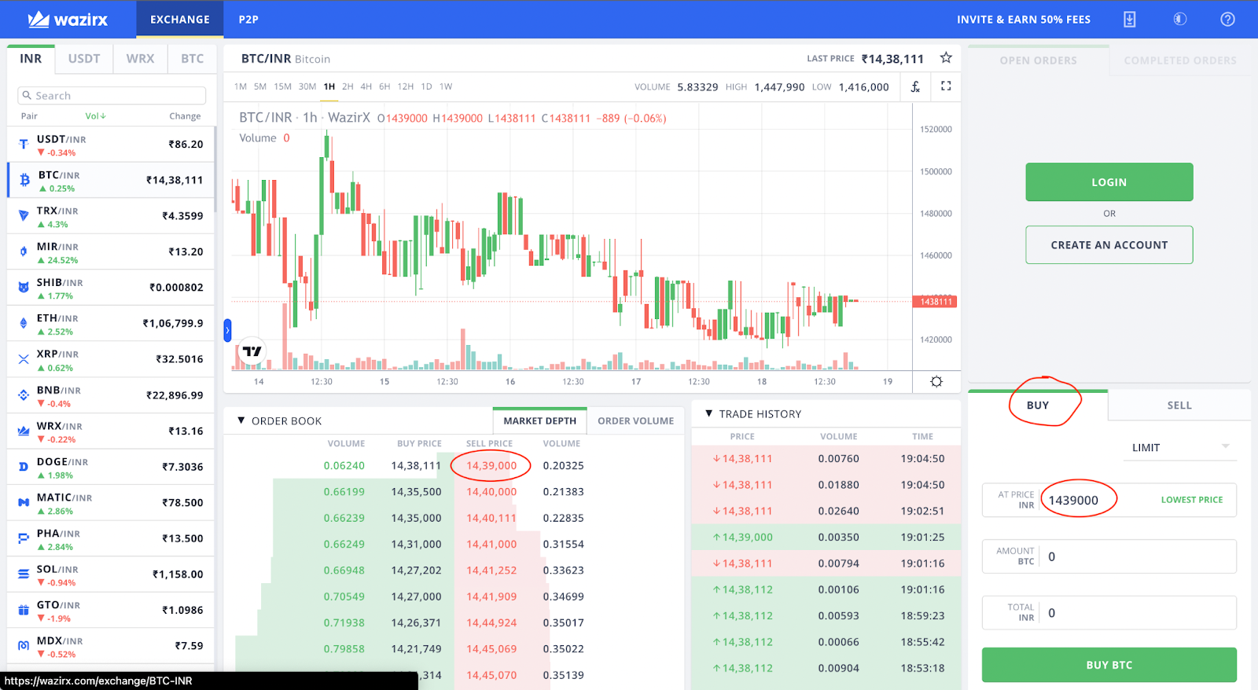Viewport: 1258px width, 690px height.
Task: Click the WazirX logo
Action: click(x=68, y=20)
